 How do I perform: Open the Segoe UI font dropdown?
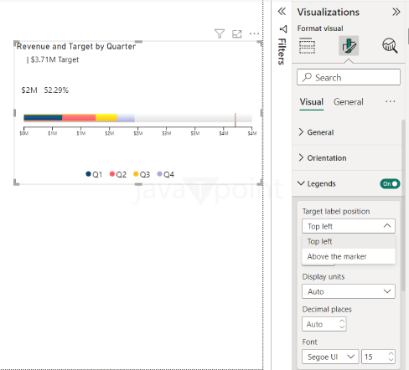(330, 357)
